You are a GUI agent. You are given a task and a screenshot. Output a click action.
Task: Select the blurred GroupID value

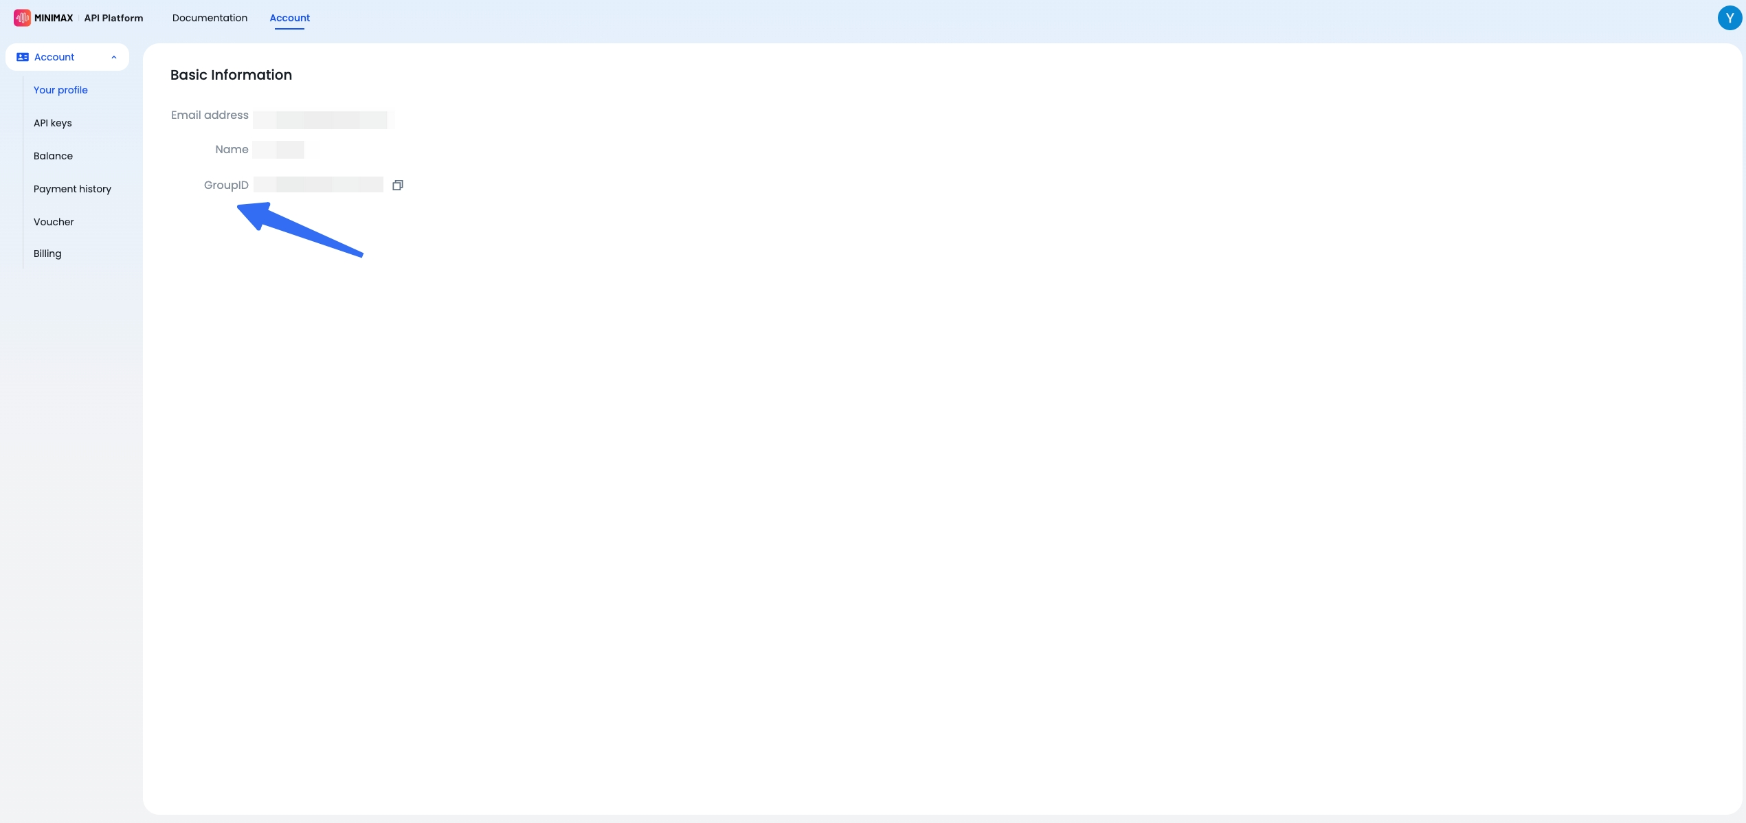[318, 184]
